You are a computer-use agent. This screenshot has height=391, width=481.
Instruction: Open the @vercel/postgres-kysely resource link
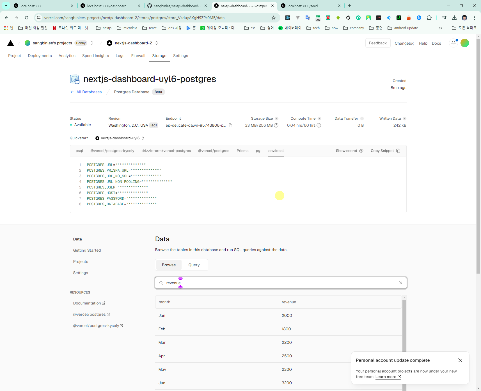pyautogui.click(x=98, y=326)
